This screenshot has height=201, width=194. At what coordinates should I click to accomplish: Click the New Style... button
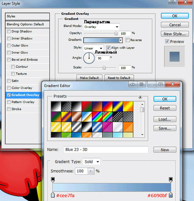175,34
